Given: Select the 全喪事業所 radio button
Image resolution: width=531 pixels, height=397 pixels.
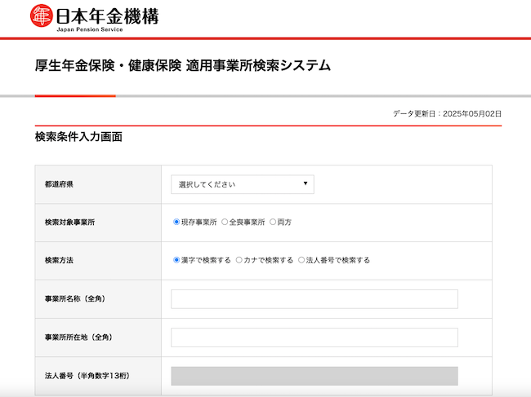Looking at the screenshot, I should click(225, 222).
